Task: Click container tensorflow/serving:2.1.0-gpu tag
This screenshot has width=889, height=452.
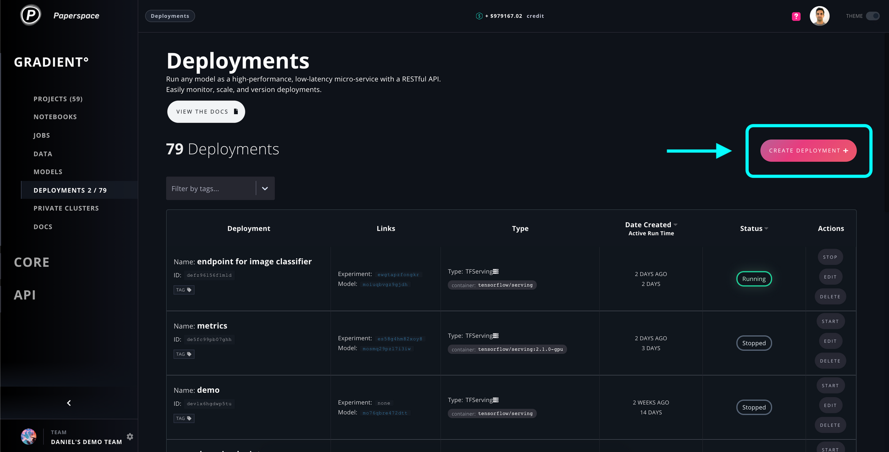Action: pos(507,349)
